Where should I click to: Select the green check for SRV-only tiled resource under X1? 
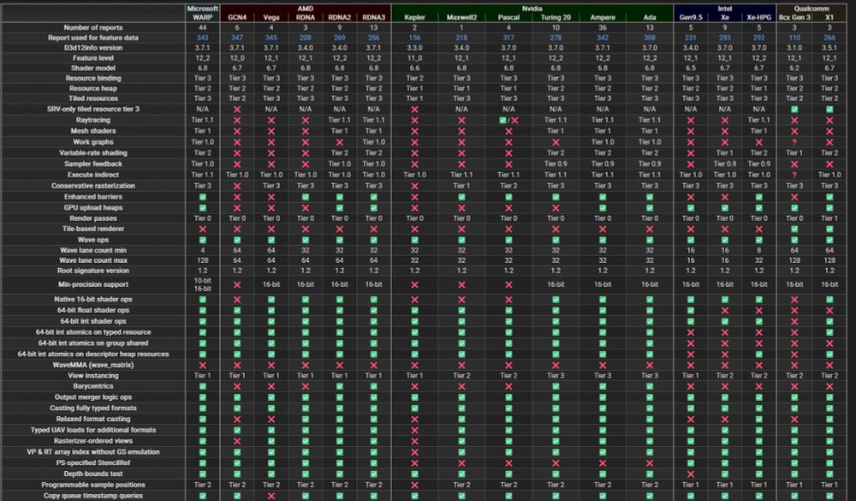tap(829, 110)
